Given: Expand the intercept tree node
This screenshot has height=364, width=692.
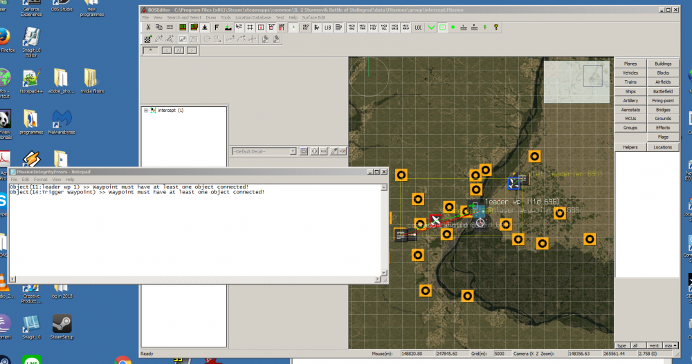Looking at the screenshot, I should (146, 111).
